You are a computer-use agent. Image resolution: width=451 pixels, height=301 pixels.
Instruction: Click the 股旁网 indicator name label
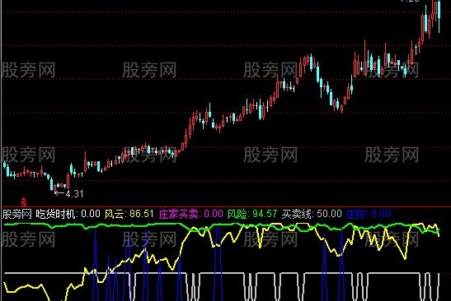(17, 214)
